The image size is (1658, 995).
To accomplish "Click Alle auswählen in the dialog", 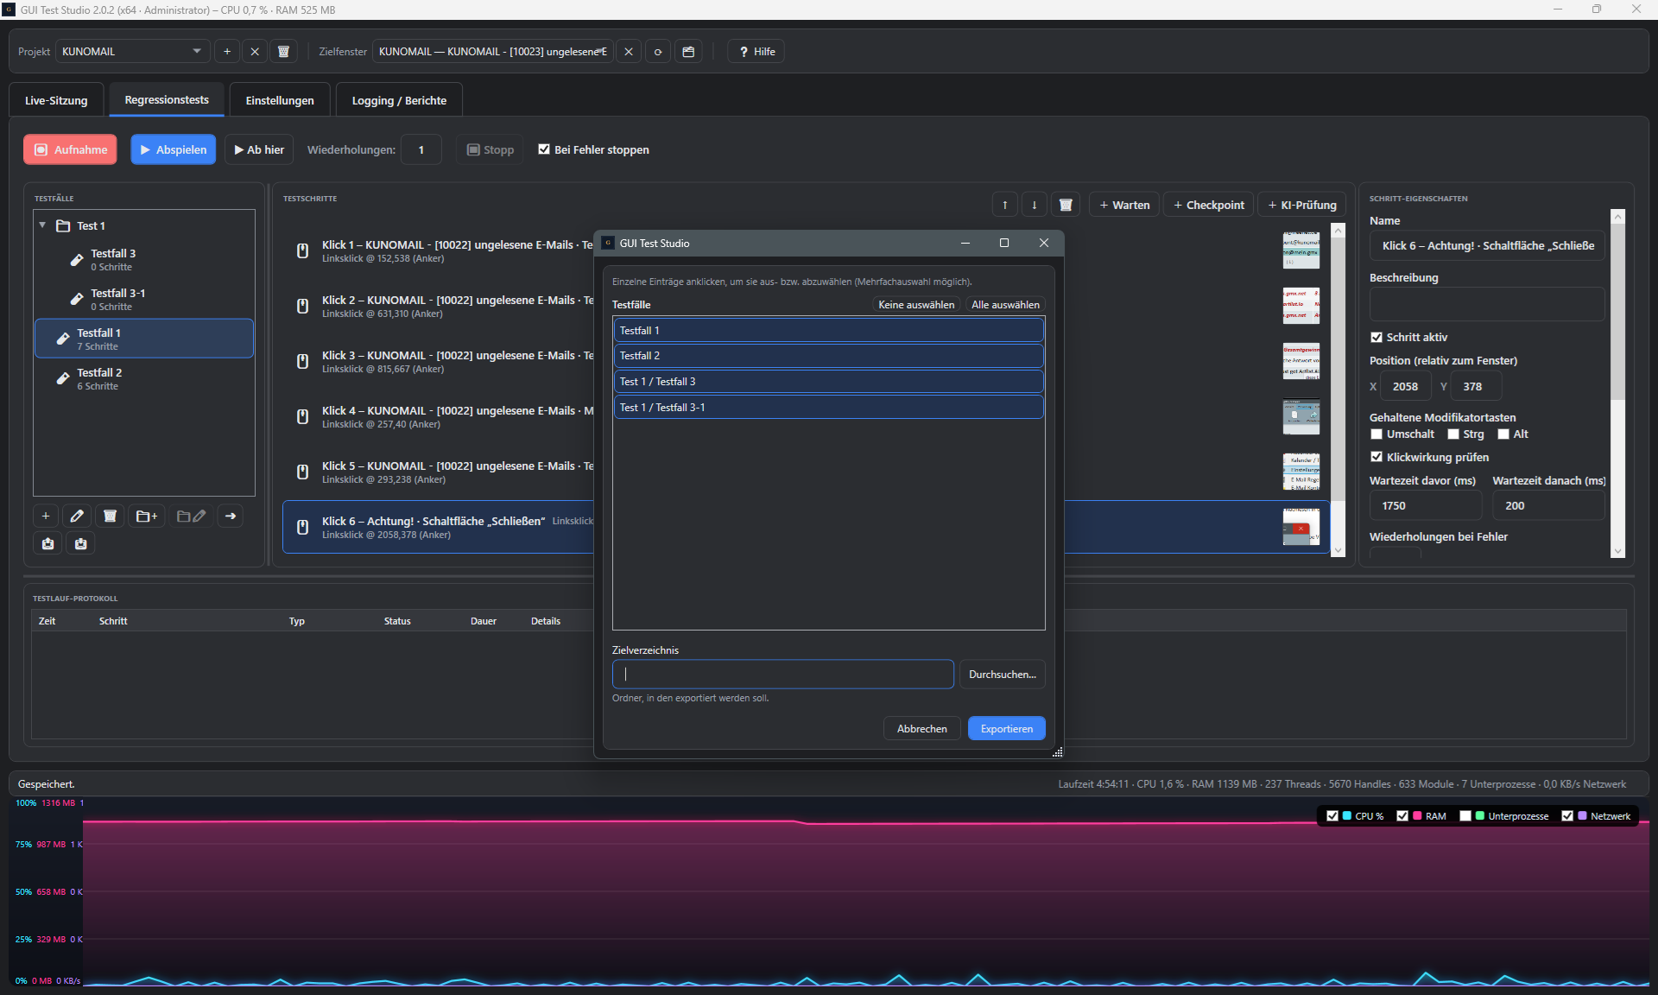I will [1005, 305].
